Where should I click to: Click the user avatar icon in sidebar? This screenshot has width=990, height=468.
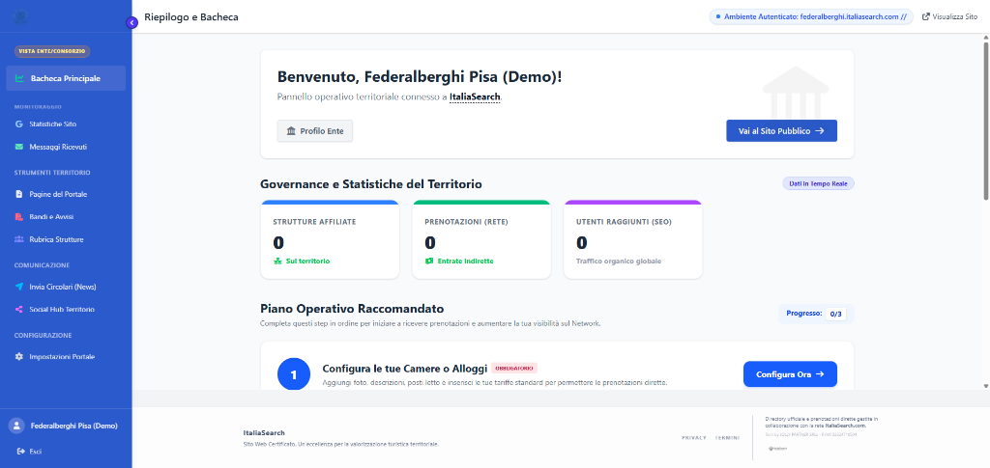coord(16,426)
